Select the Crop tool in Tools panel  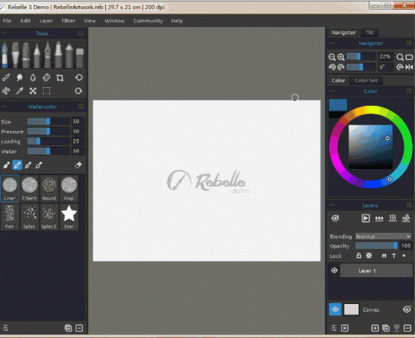tap(60, 78)
